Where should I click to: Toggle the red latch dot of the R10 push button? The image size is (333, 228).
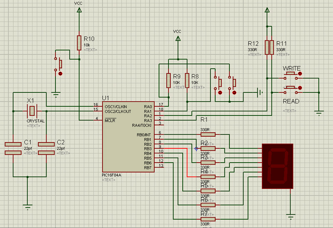coord(60,74)
